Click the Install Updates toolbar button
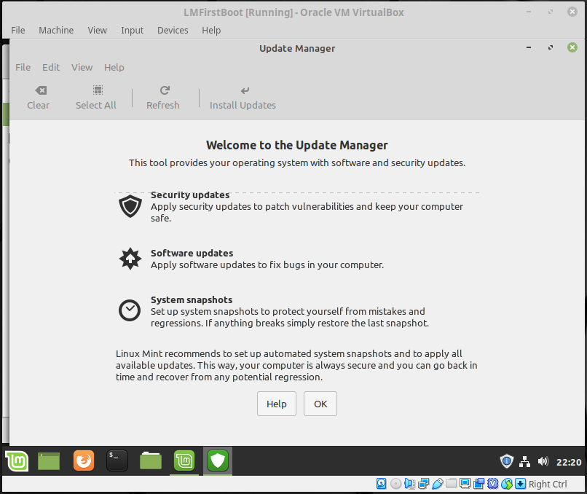This screenshot has width=587, height=494. (x=243, y=98)
